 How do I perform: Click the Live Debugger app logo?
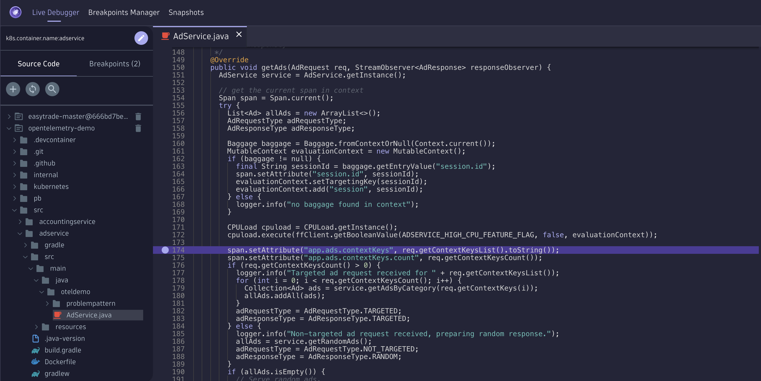pos(15,13)
